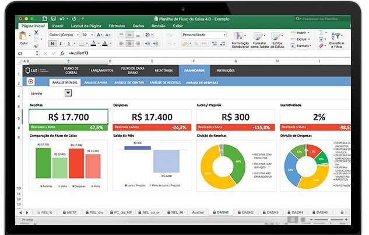Go to Lançamentos section
Viewport: 369px width, 235px height.
click(x=102, y=71)
